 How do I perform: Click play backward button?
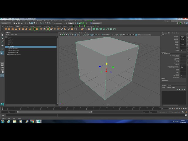(177, 108)
